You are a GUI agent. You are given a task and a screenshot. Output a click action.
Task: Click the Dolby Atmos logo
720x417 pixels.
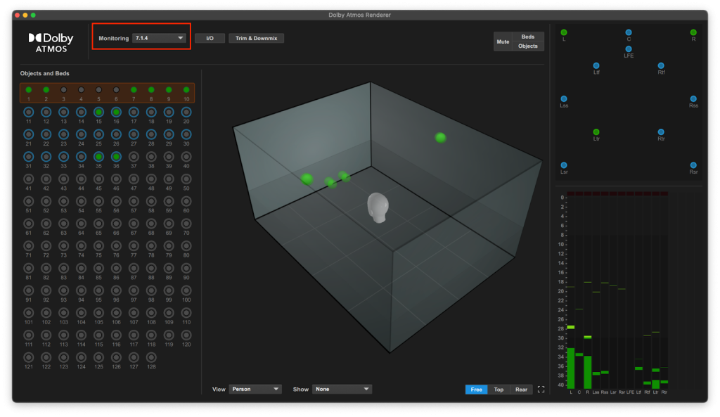tap(51, 43)
